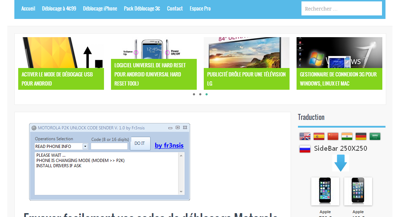410x217 pixels.
Task: Click the log scrollbar down arrow
Action: [x=181, y=192]
